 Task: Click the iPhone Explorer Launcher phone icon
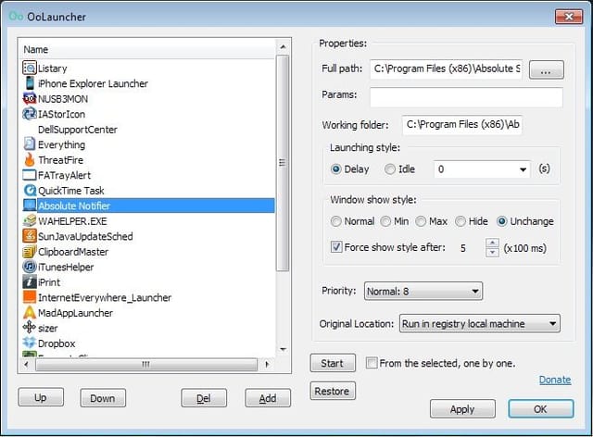[30, 83]
